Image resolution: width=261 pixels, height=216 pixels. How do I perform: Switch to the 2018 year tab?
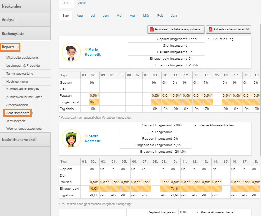82,3
